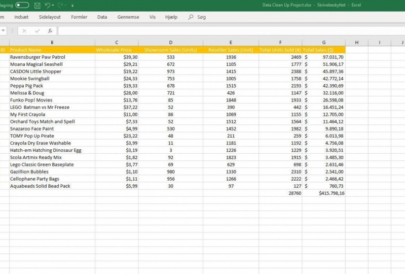Expand the Name Box dropdown arrow
The height and width of the screenshot is (274, 405).
[3, 31]
